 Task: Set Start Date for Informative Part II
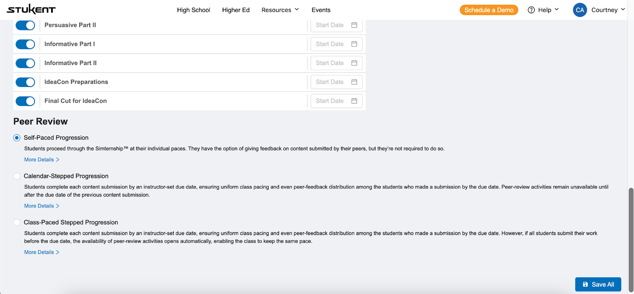pyautogui.click(x=336, y=63)
